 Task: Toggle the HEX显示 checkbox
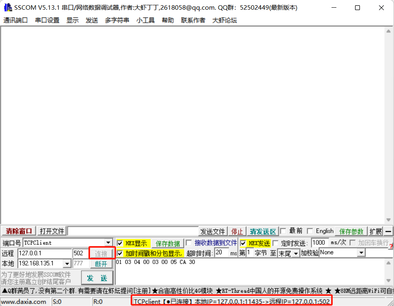(x=120, y=243)
